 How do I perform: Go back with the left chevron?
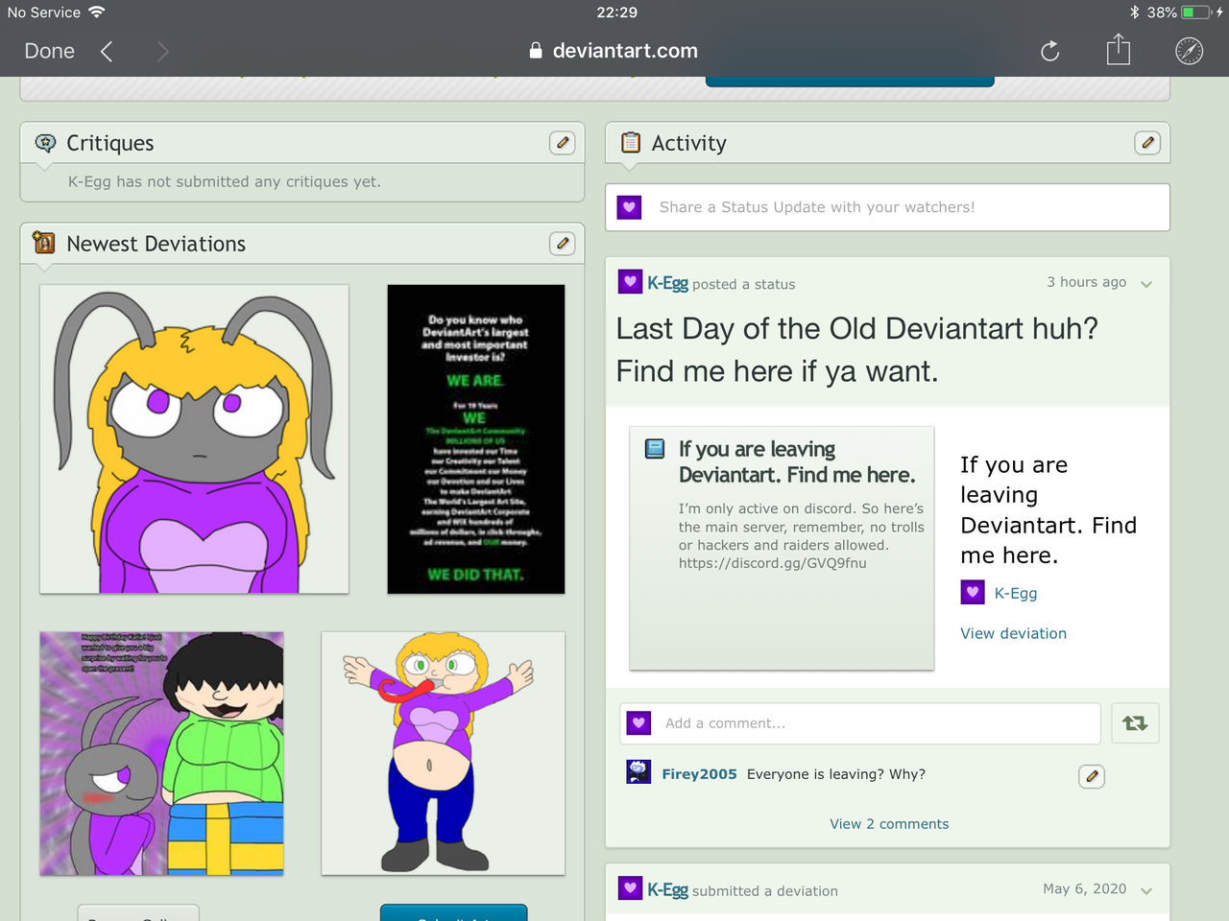coord(107,51)
